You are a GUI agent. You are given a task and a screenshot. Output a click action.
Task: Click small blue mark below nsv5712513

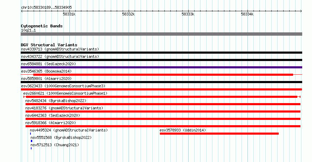click(31, 148)
